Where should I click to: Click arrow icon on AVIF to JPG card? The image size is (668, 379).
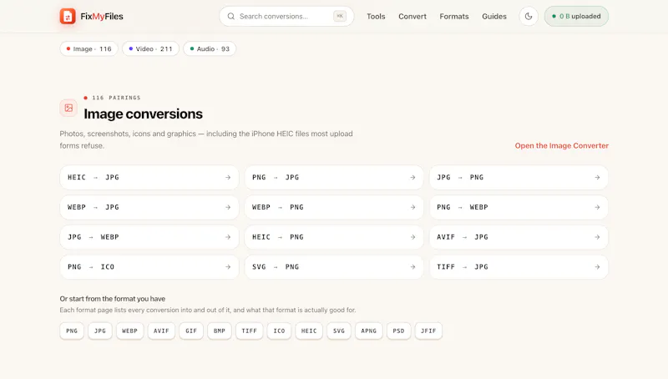coord(597,237)
